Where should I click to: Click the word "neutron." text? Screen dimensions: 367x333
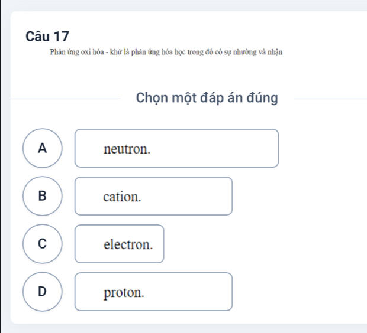click(x=127, y=149)
